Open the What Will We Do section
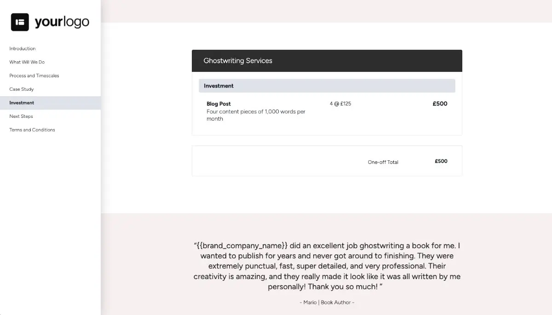The height and width of the screenshot is (315, 552). (27, 62)
